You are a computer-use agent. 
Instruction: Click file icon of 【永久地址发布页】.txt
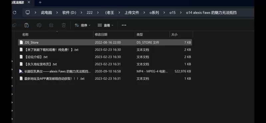click(21, 64)
